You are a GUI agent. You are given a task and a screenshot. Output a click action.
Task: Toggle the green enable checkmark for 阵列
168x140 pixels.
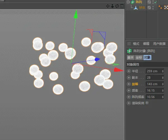click(x=155, y=2)
